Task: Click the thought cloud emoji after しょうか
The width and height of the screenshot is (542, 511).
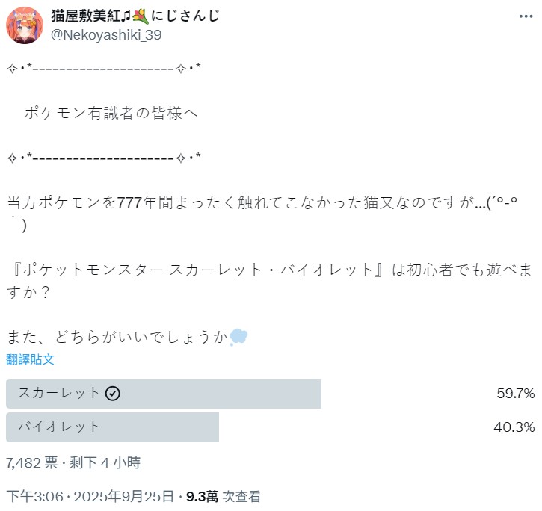Action: (238, 337)
